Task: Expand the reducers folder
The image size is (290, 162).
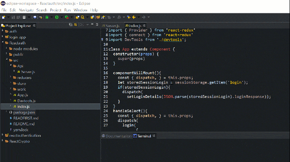Action: click(10, 77)
